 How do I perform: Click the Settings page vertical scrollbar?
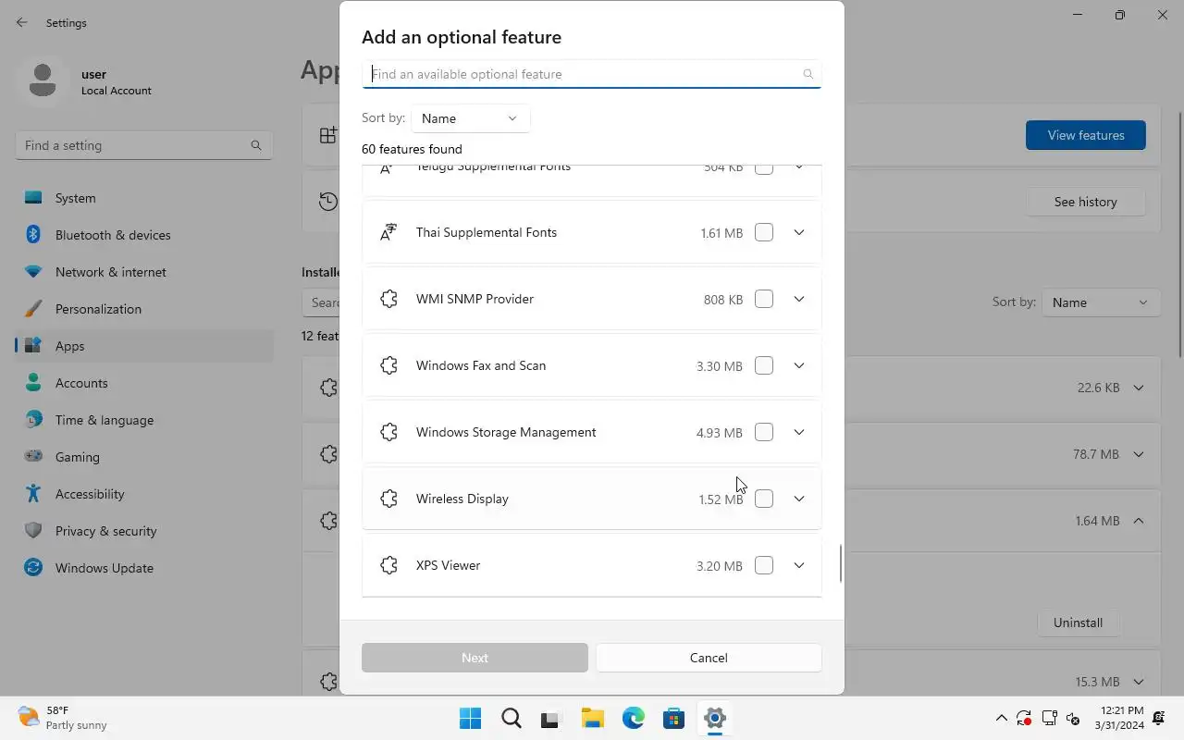click(x=1179, y=233)
